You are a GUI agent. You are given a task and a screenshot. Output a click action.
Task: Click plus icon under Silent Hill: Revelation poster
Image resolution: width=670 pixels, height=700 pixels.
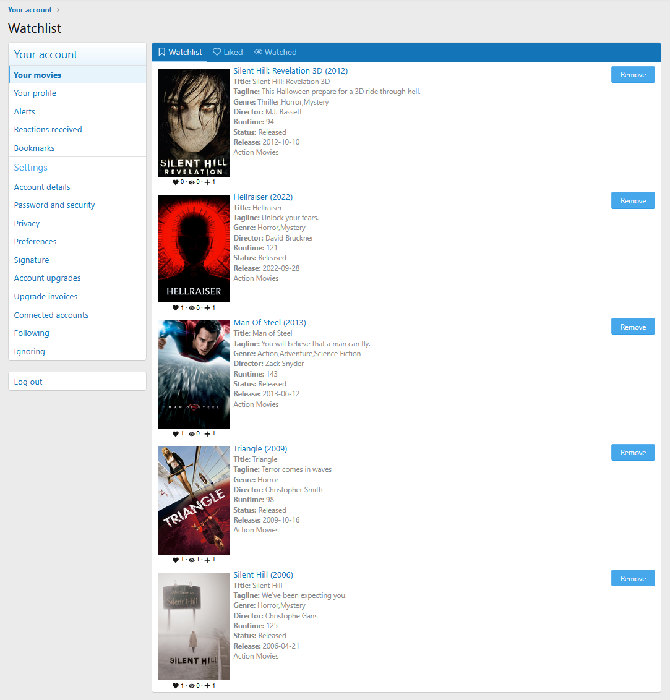pyautogui.click(x=207, y=182)
